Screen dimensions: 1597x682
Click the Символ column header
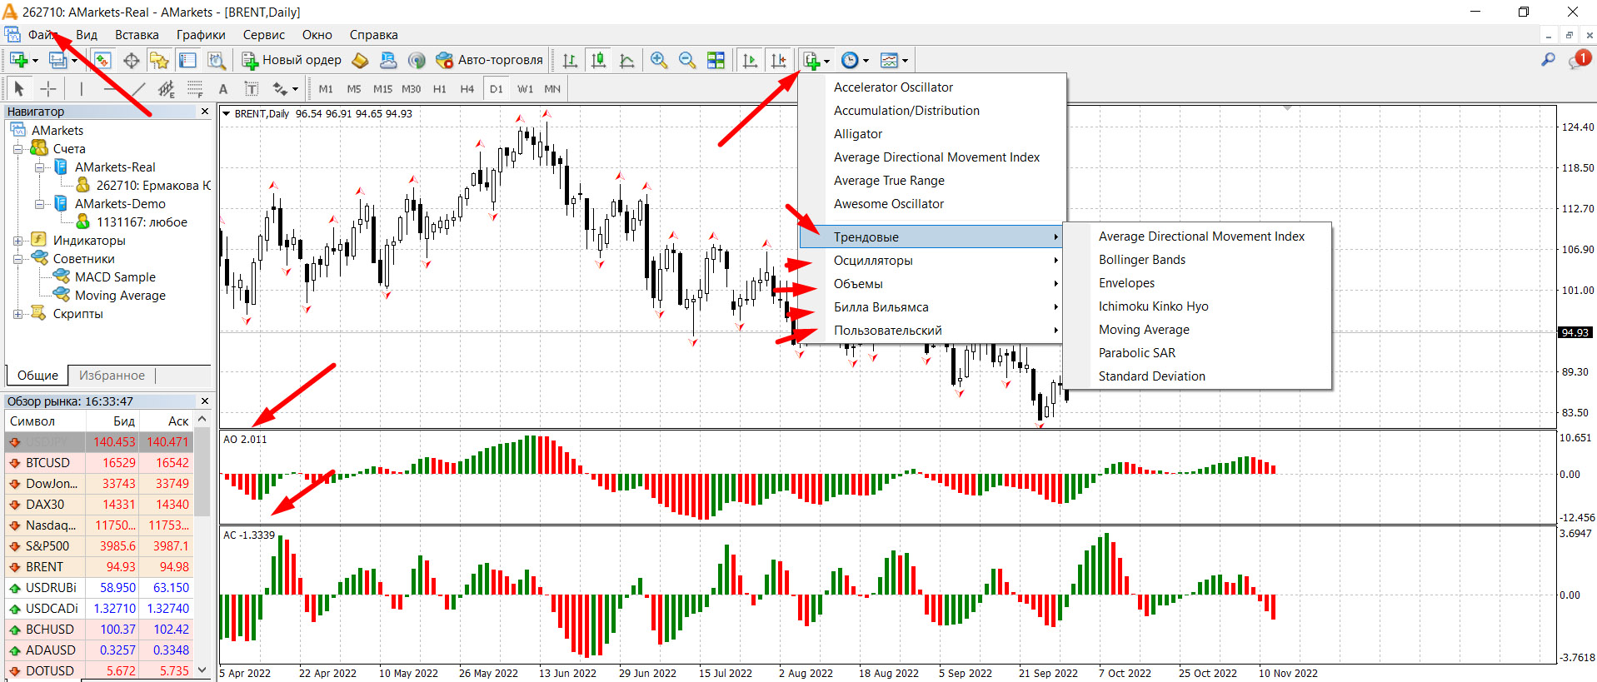coord(44,421)
